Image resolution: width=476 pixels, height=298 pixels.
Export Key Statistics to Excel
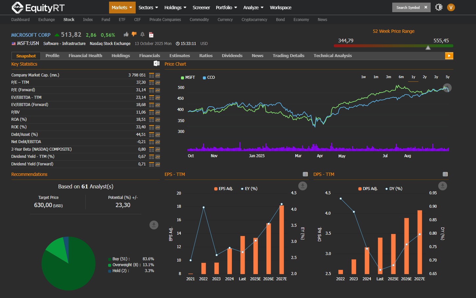pyautogui.click(x=157, y=63)
